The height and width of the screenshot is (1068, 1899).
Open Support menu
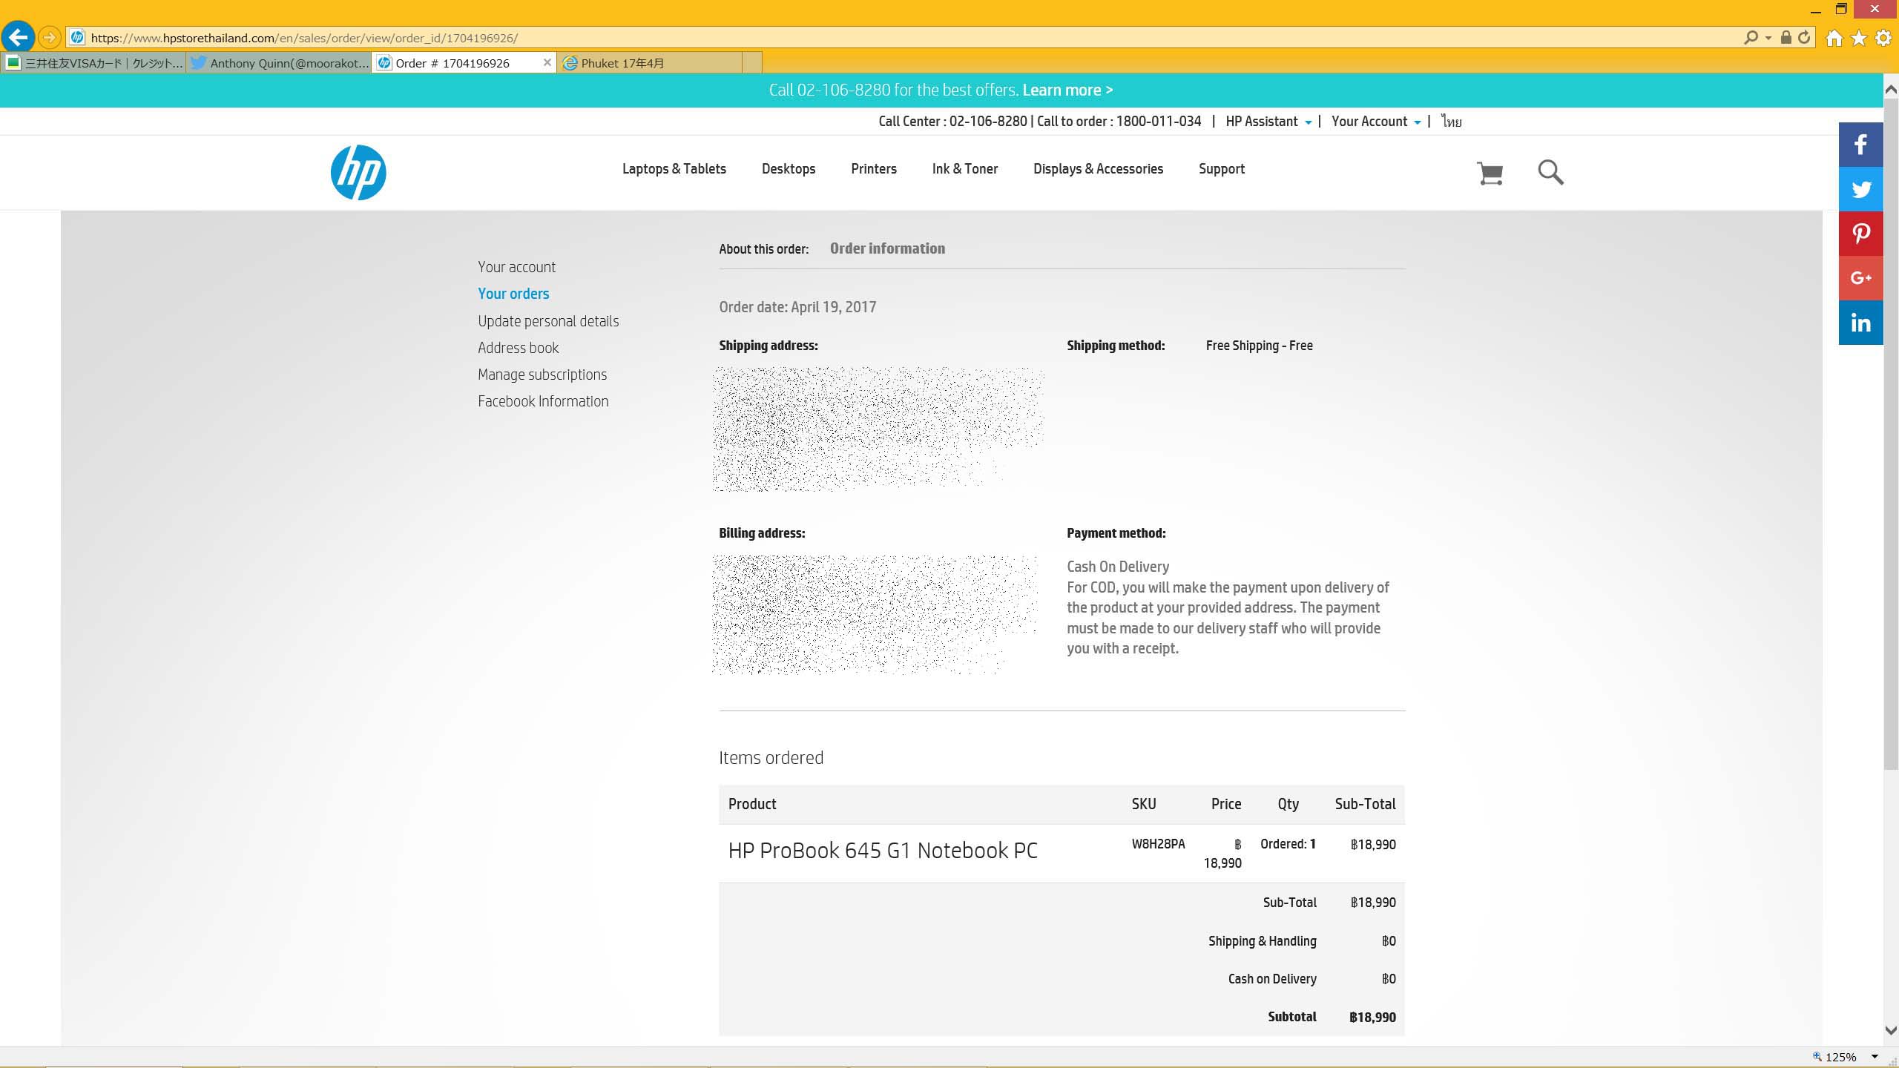(1221, 169)
